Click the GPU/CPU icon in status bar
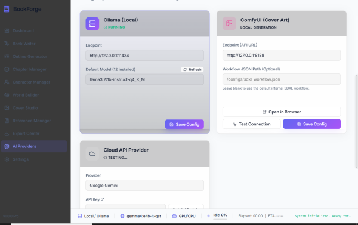Viewport: 358px width, 225px height. click(174, 216)
